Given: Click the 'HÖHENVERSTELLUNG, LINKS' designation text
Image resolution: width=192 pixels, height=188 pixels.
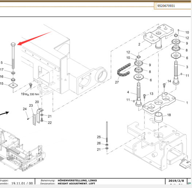Looking at the screenshot, I should tap(77, 180).
